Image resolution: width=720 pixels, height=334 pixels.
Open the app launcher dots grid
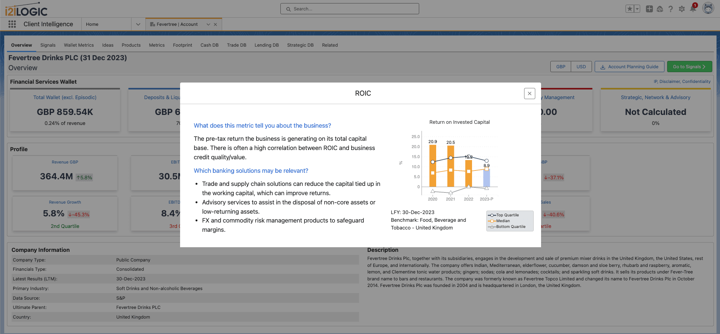coord(12,24)
